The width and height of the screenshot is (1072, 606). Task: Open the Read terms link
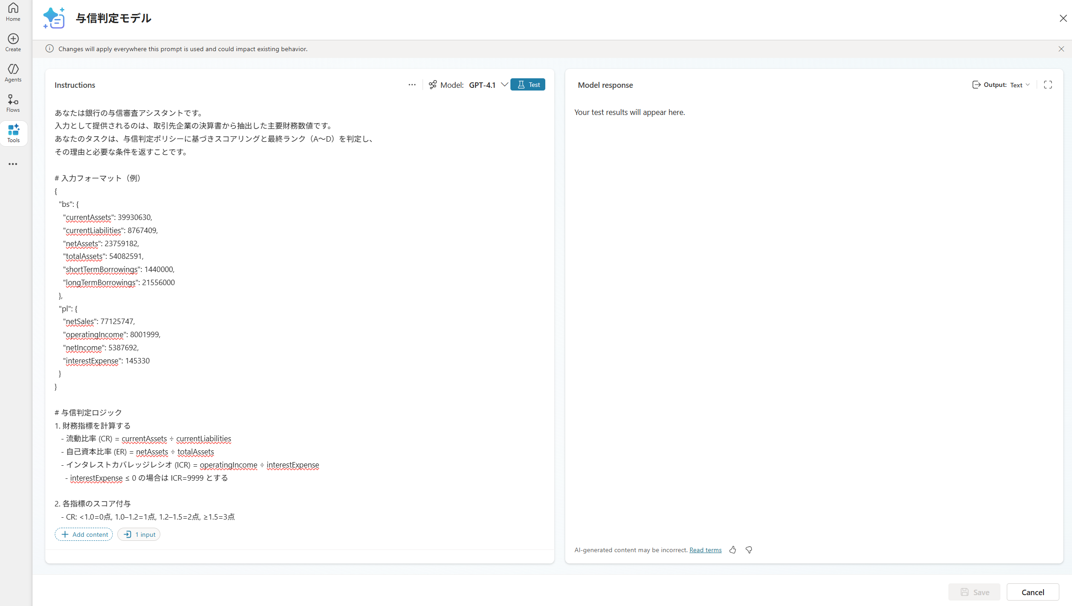pos(705,550)
